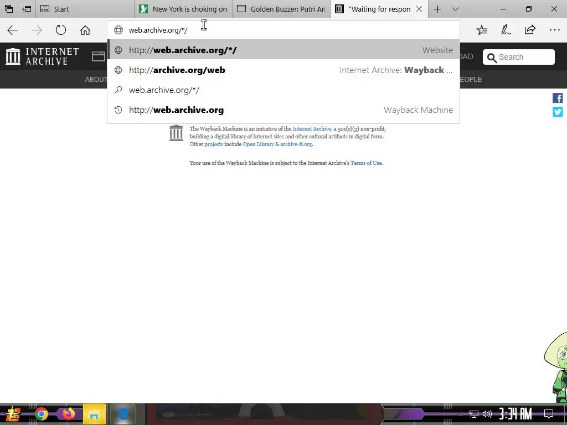Open the Action Center notifications icon
Viewport: 567px width, 425px height.
click(x=549, y=414)
